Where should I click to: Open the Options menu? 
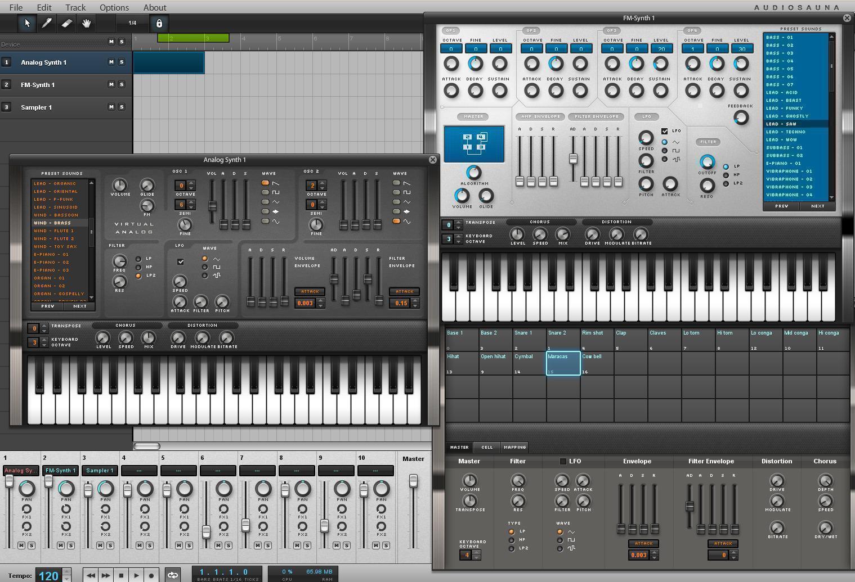pos(114,7)
